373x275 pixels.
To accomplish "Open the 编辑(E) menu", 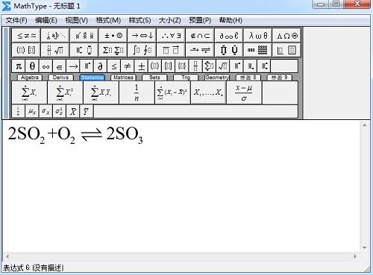I will pyautogui.click(x=46, y=20).
